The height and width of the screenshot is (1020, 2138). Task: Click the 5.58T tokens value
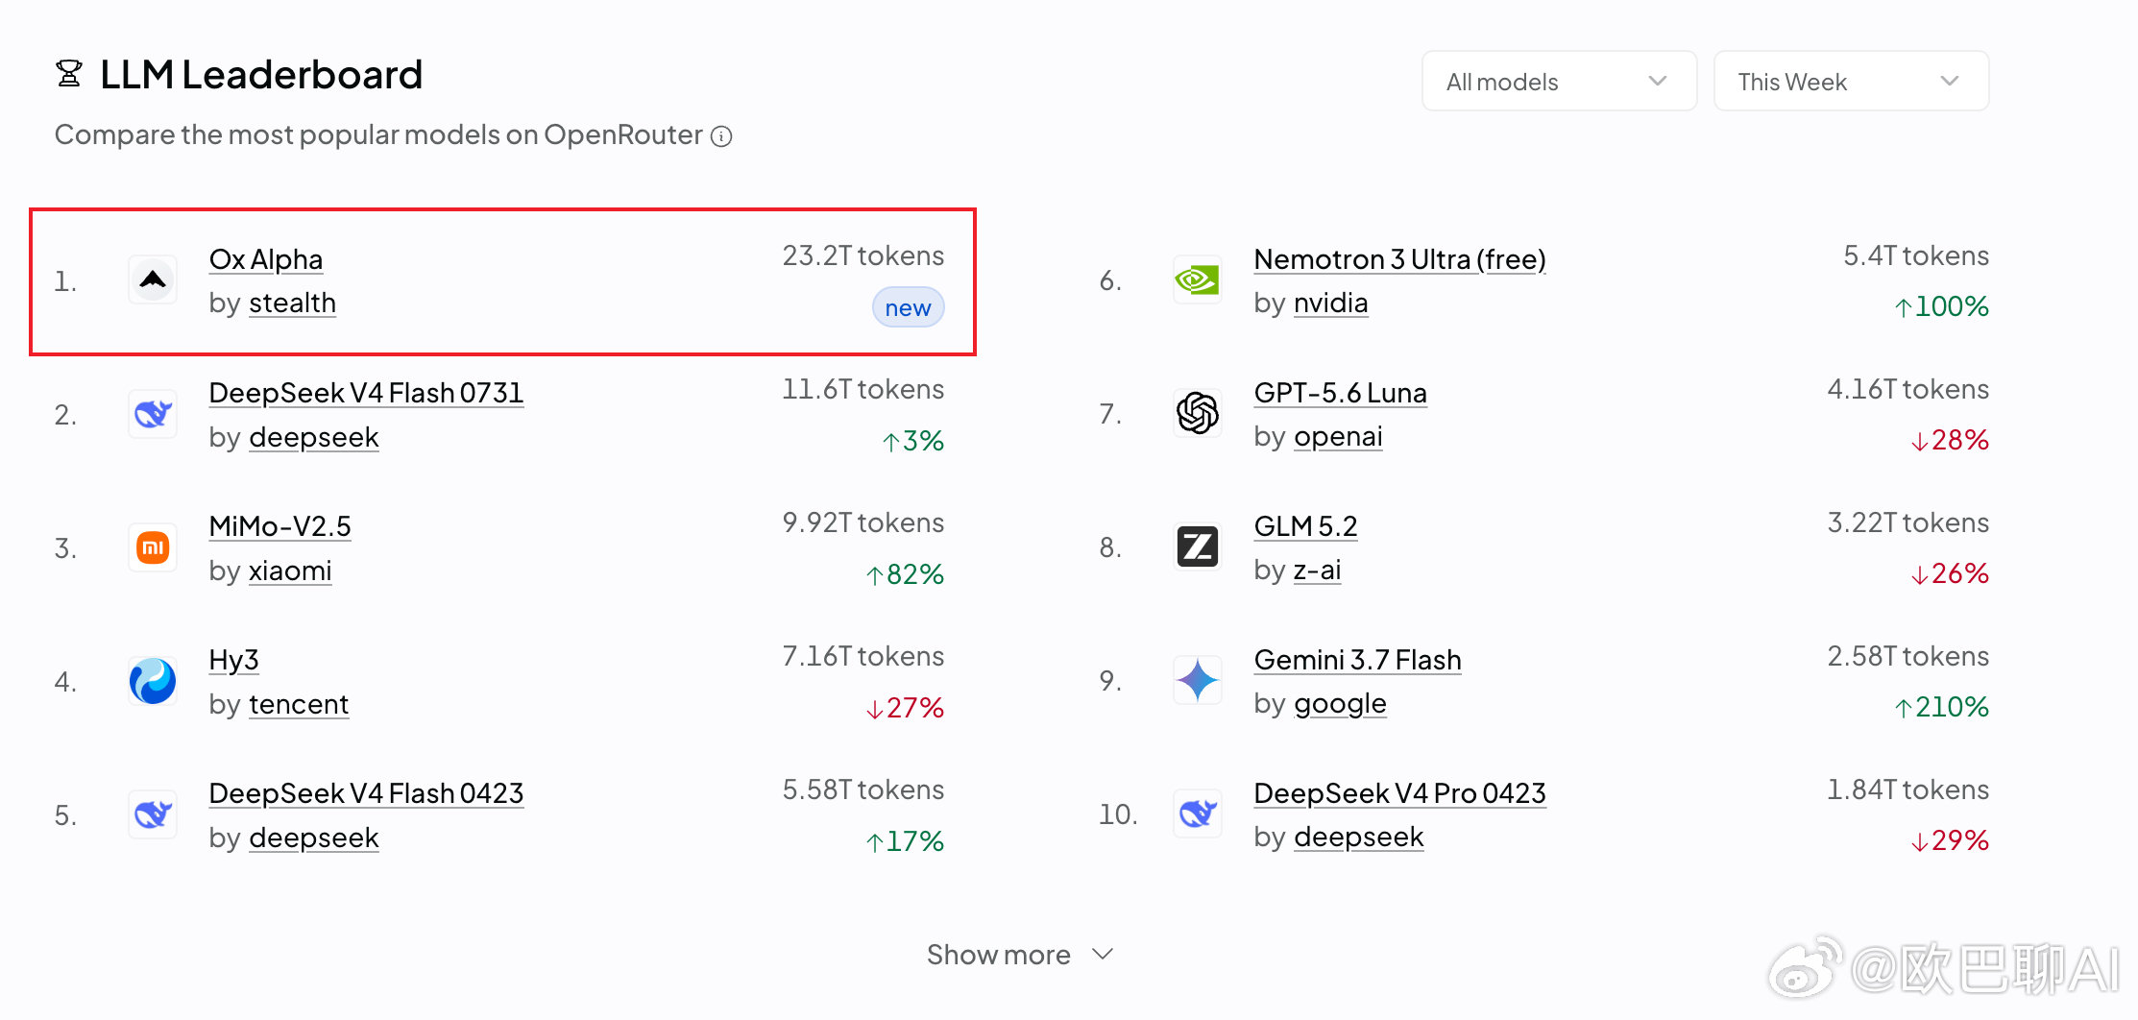pos(863,790)
